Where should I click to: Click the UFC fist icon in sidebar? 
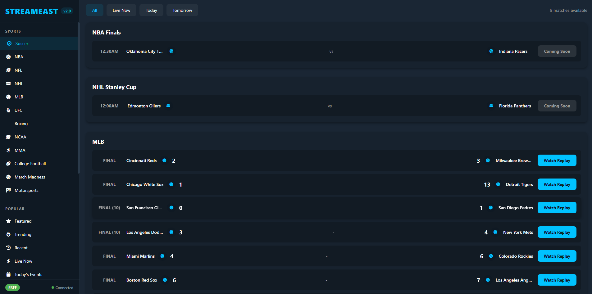click(8, 110)
